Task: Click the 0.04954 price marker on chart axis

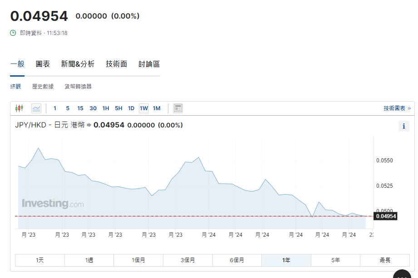Action: pyautogui.click(x=386, y=216)
